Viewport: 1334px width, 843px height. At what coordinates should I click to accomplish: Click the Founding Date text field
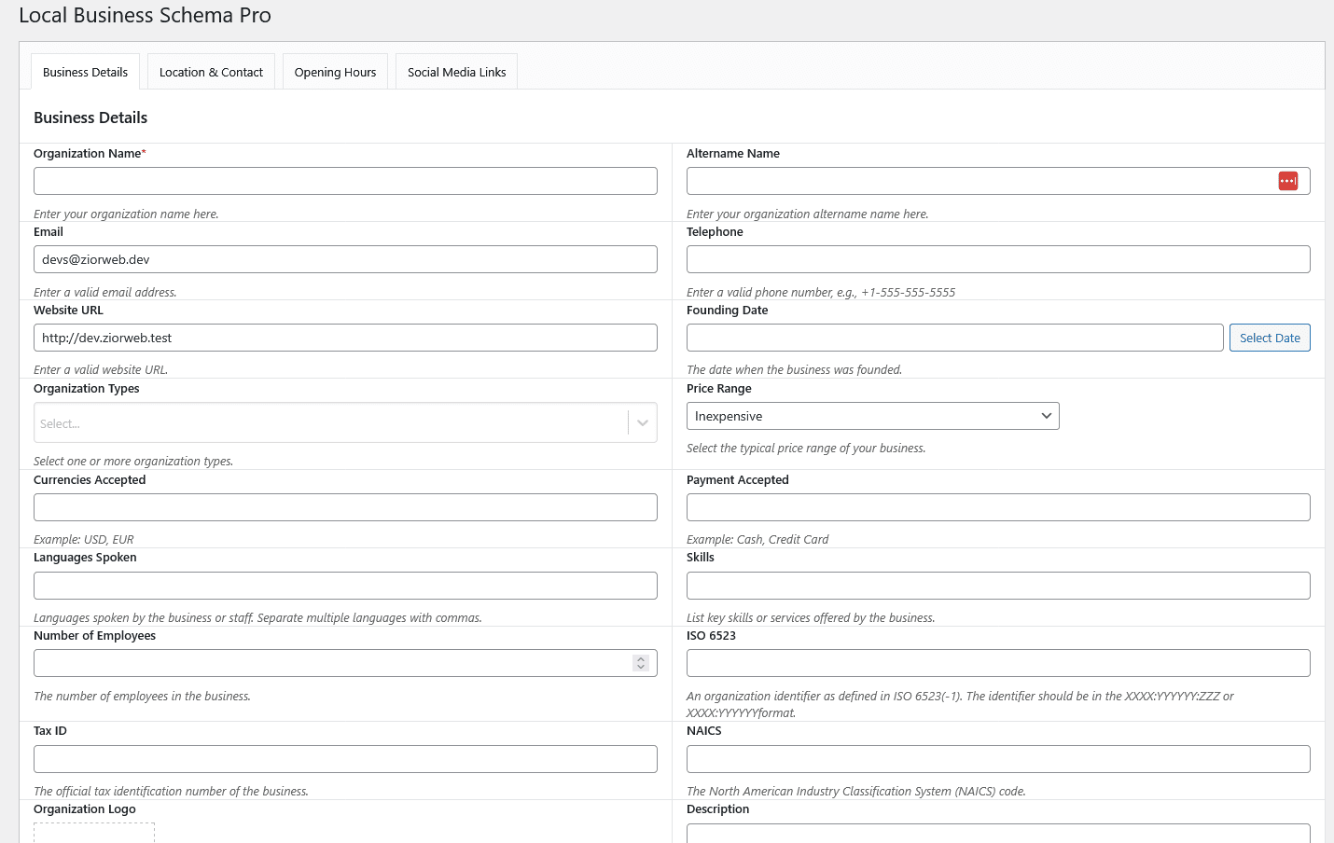(x=954, y=338)
